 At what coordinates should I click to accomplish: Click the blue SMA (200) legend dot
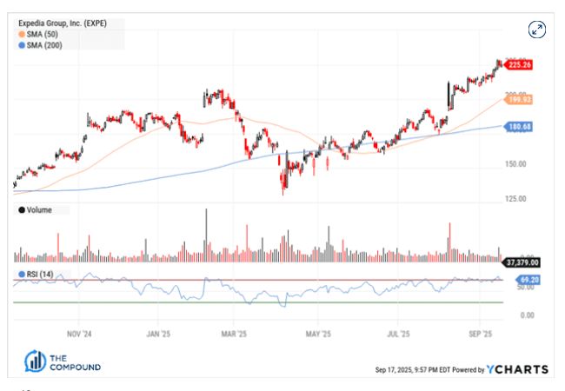(x=22, y=45)
